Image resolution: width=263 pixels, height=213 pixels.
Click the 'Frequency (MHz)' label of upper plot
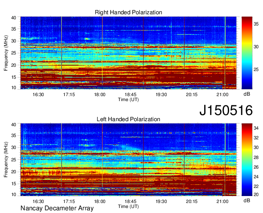click(6, 53)
